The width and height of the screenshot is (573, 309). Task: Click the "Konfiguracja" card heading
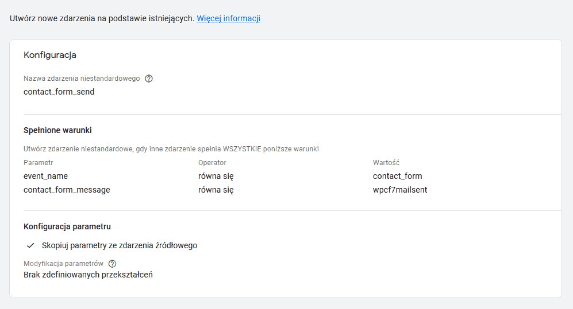[x=50, y=55]
